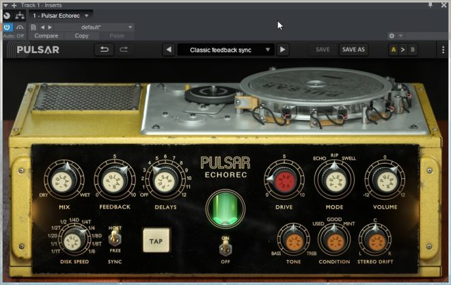451x285 pixels.
Task: Open the gear settings icon
Action: tap(392, 36)
